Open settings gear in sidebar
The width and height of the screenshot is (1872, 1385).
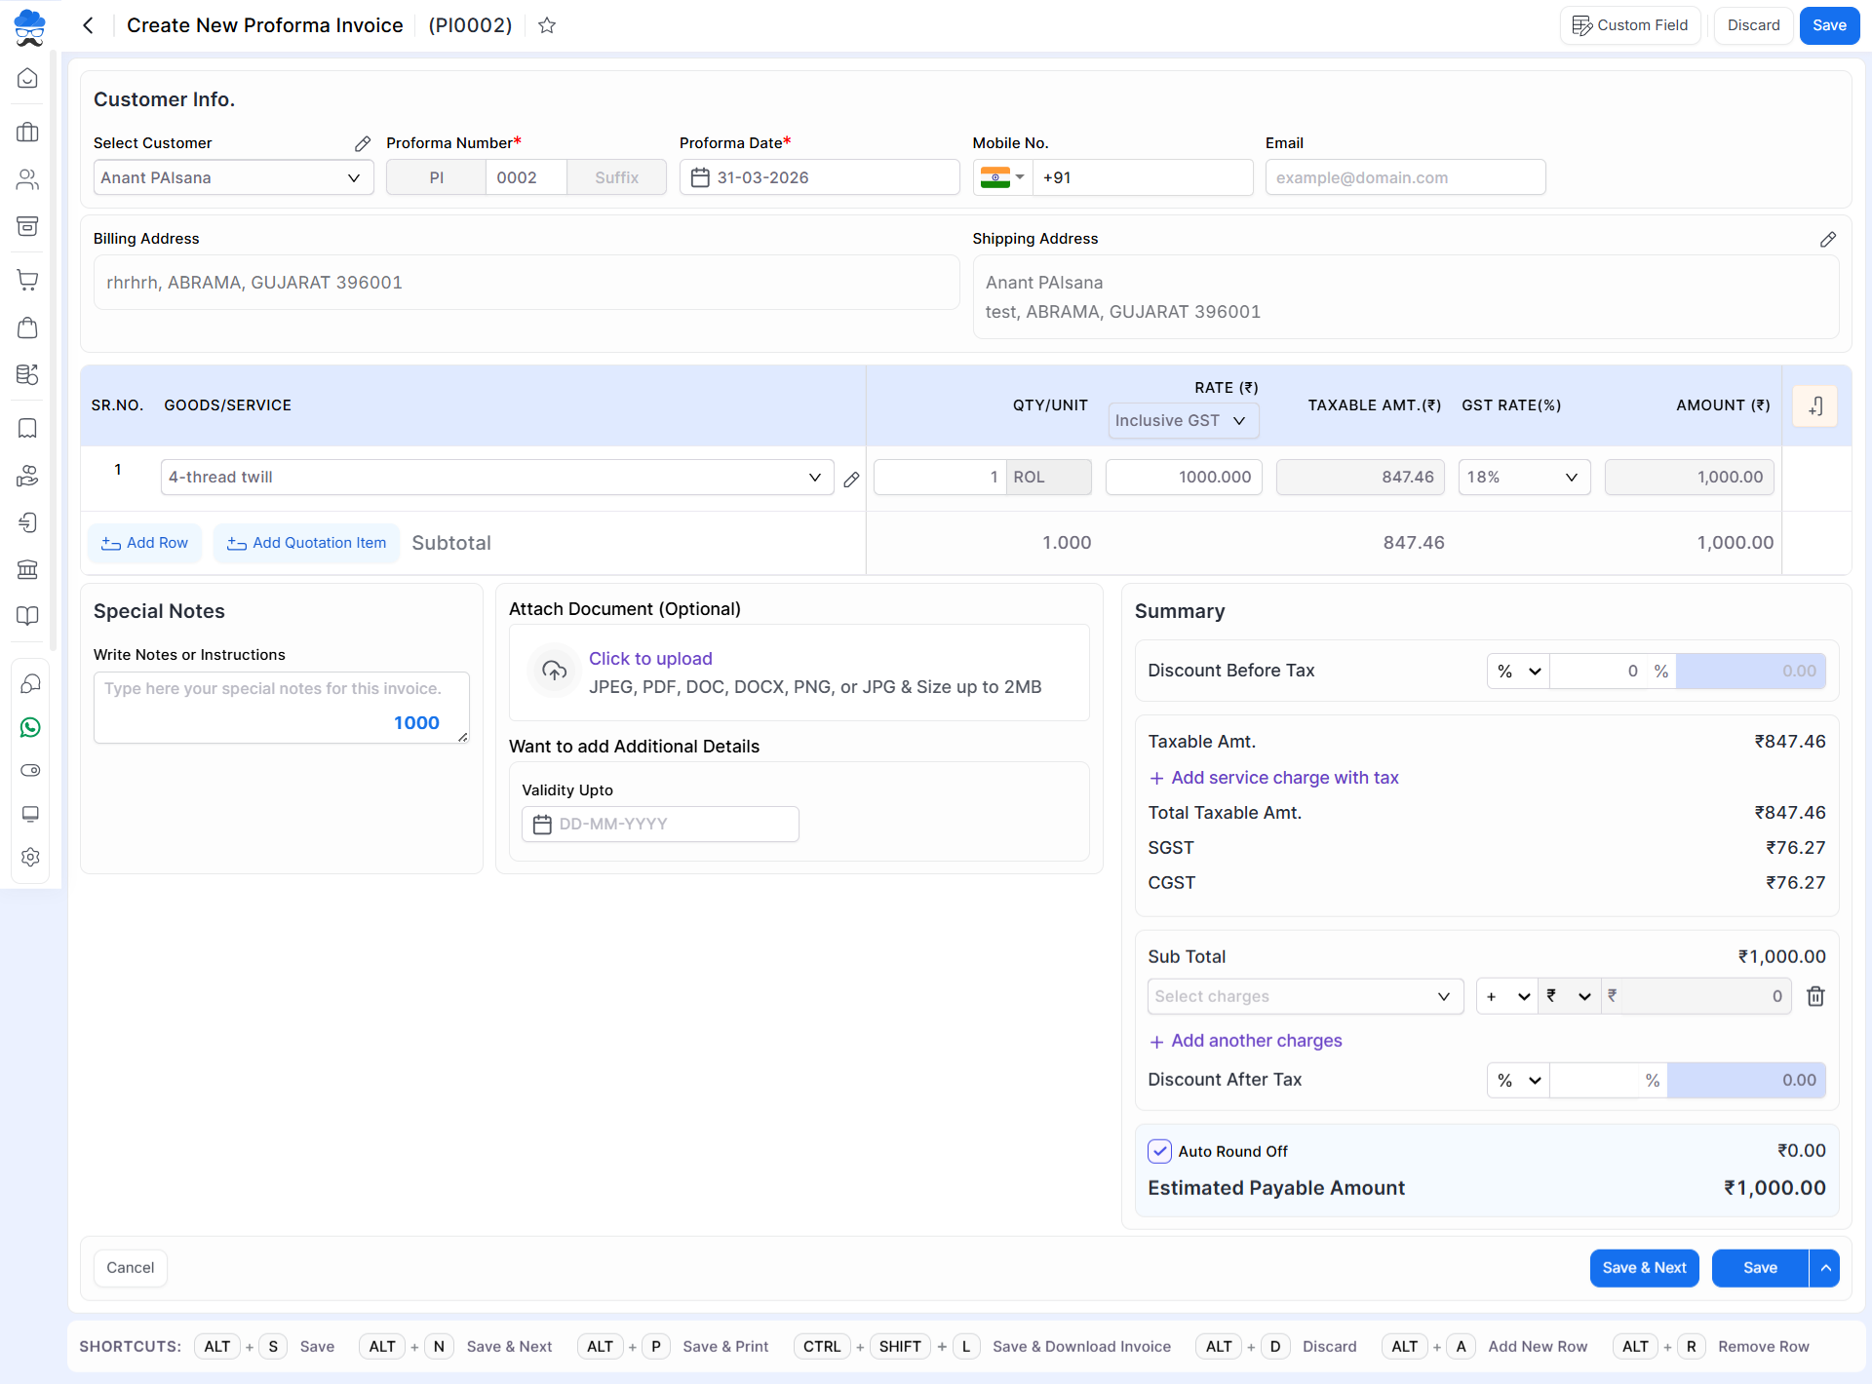pos(30,857)
